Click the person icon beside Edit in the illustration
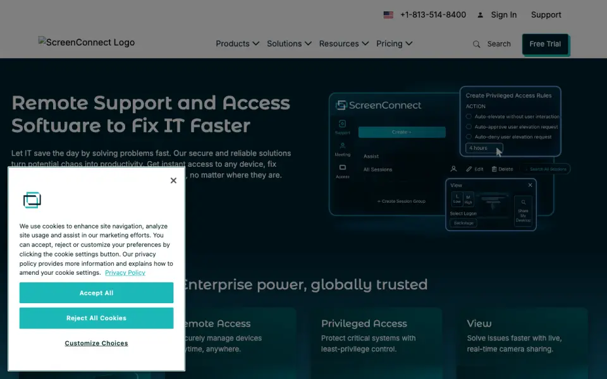 click(x=454, y=169)
